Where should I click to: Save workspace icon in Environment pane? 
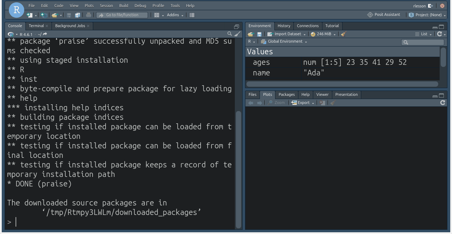[259, 34]
